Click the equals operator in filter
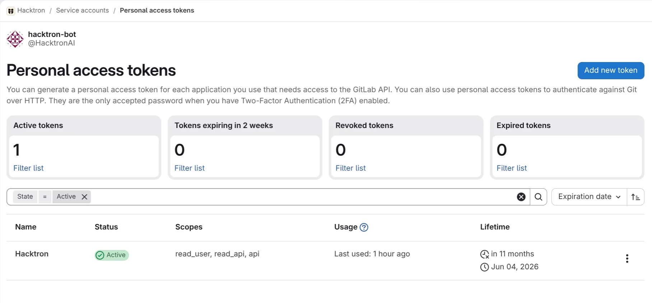Screen dimensions: 652x303 (45, 197)
